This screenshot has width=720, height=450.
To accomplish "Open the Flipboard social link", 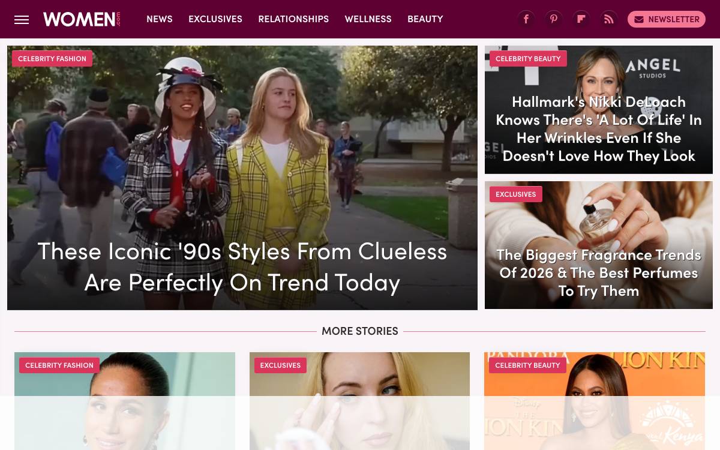I will [581, 19].
